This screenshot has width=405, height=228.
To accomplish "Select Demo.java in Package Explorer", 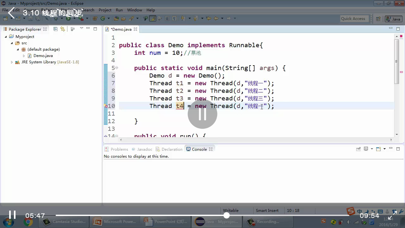I will coord(43,56).
